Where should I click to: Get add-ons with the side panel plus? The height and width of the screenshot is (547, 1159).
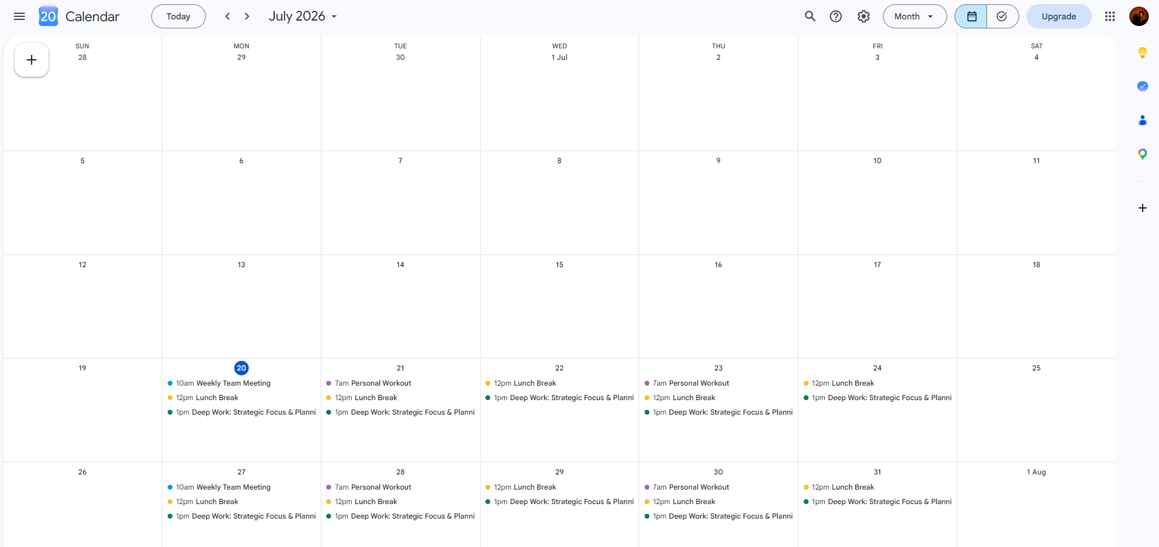point(1143,208)
